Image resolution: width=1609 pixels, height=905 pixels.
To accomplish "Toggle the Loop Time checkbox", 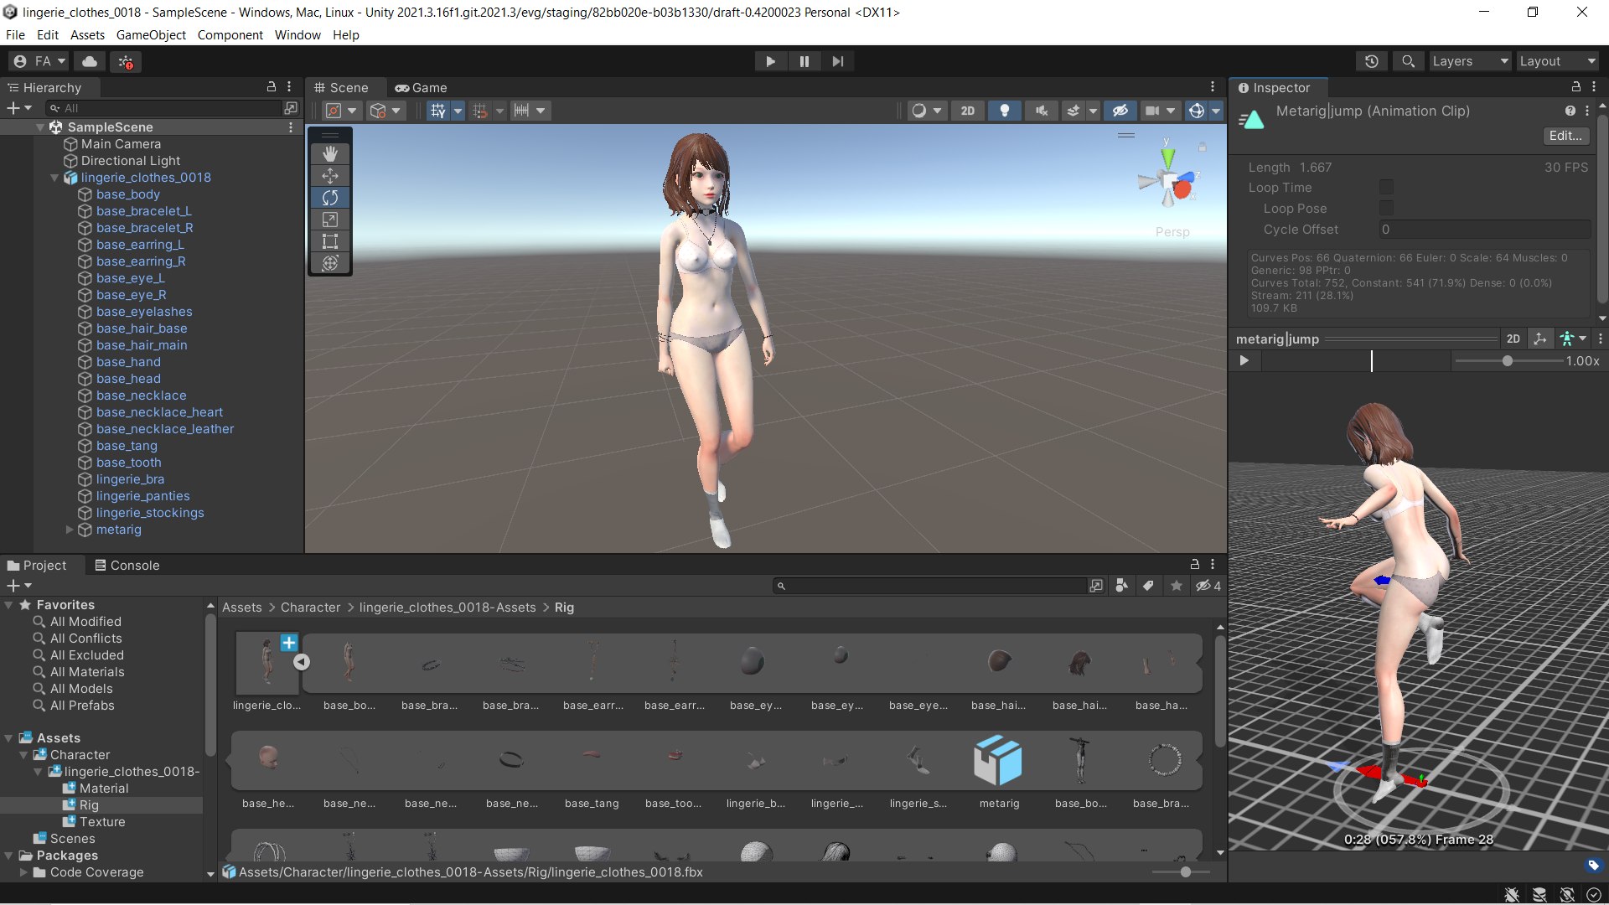I will (x=1387, y=187).
